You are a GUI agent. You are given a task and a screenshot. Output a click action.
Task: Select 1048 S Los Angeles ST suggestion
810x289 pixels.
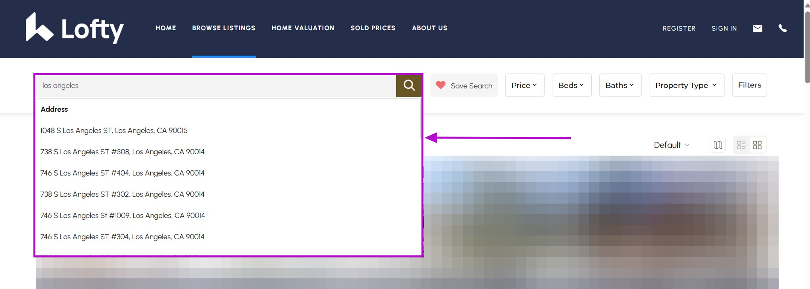[114, 130]
